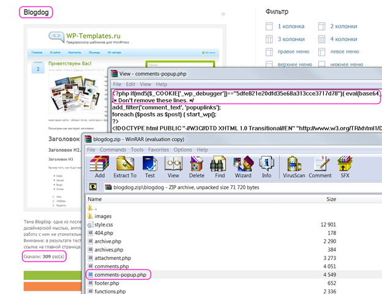Click the левое меню filter link
This screenshot has width=382, height=294.
[345, 51]
